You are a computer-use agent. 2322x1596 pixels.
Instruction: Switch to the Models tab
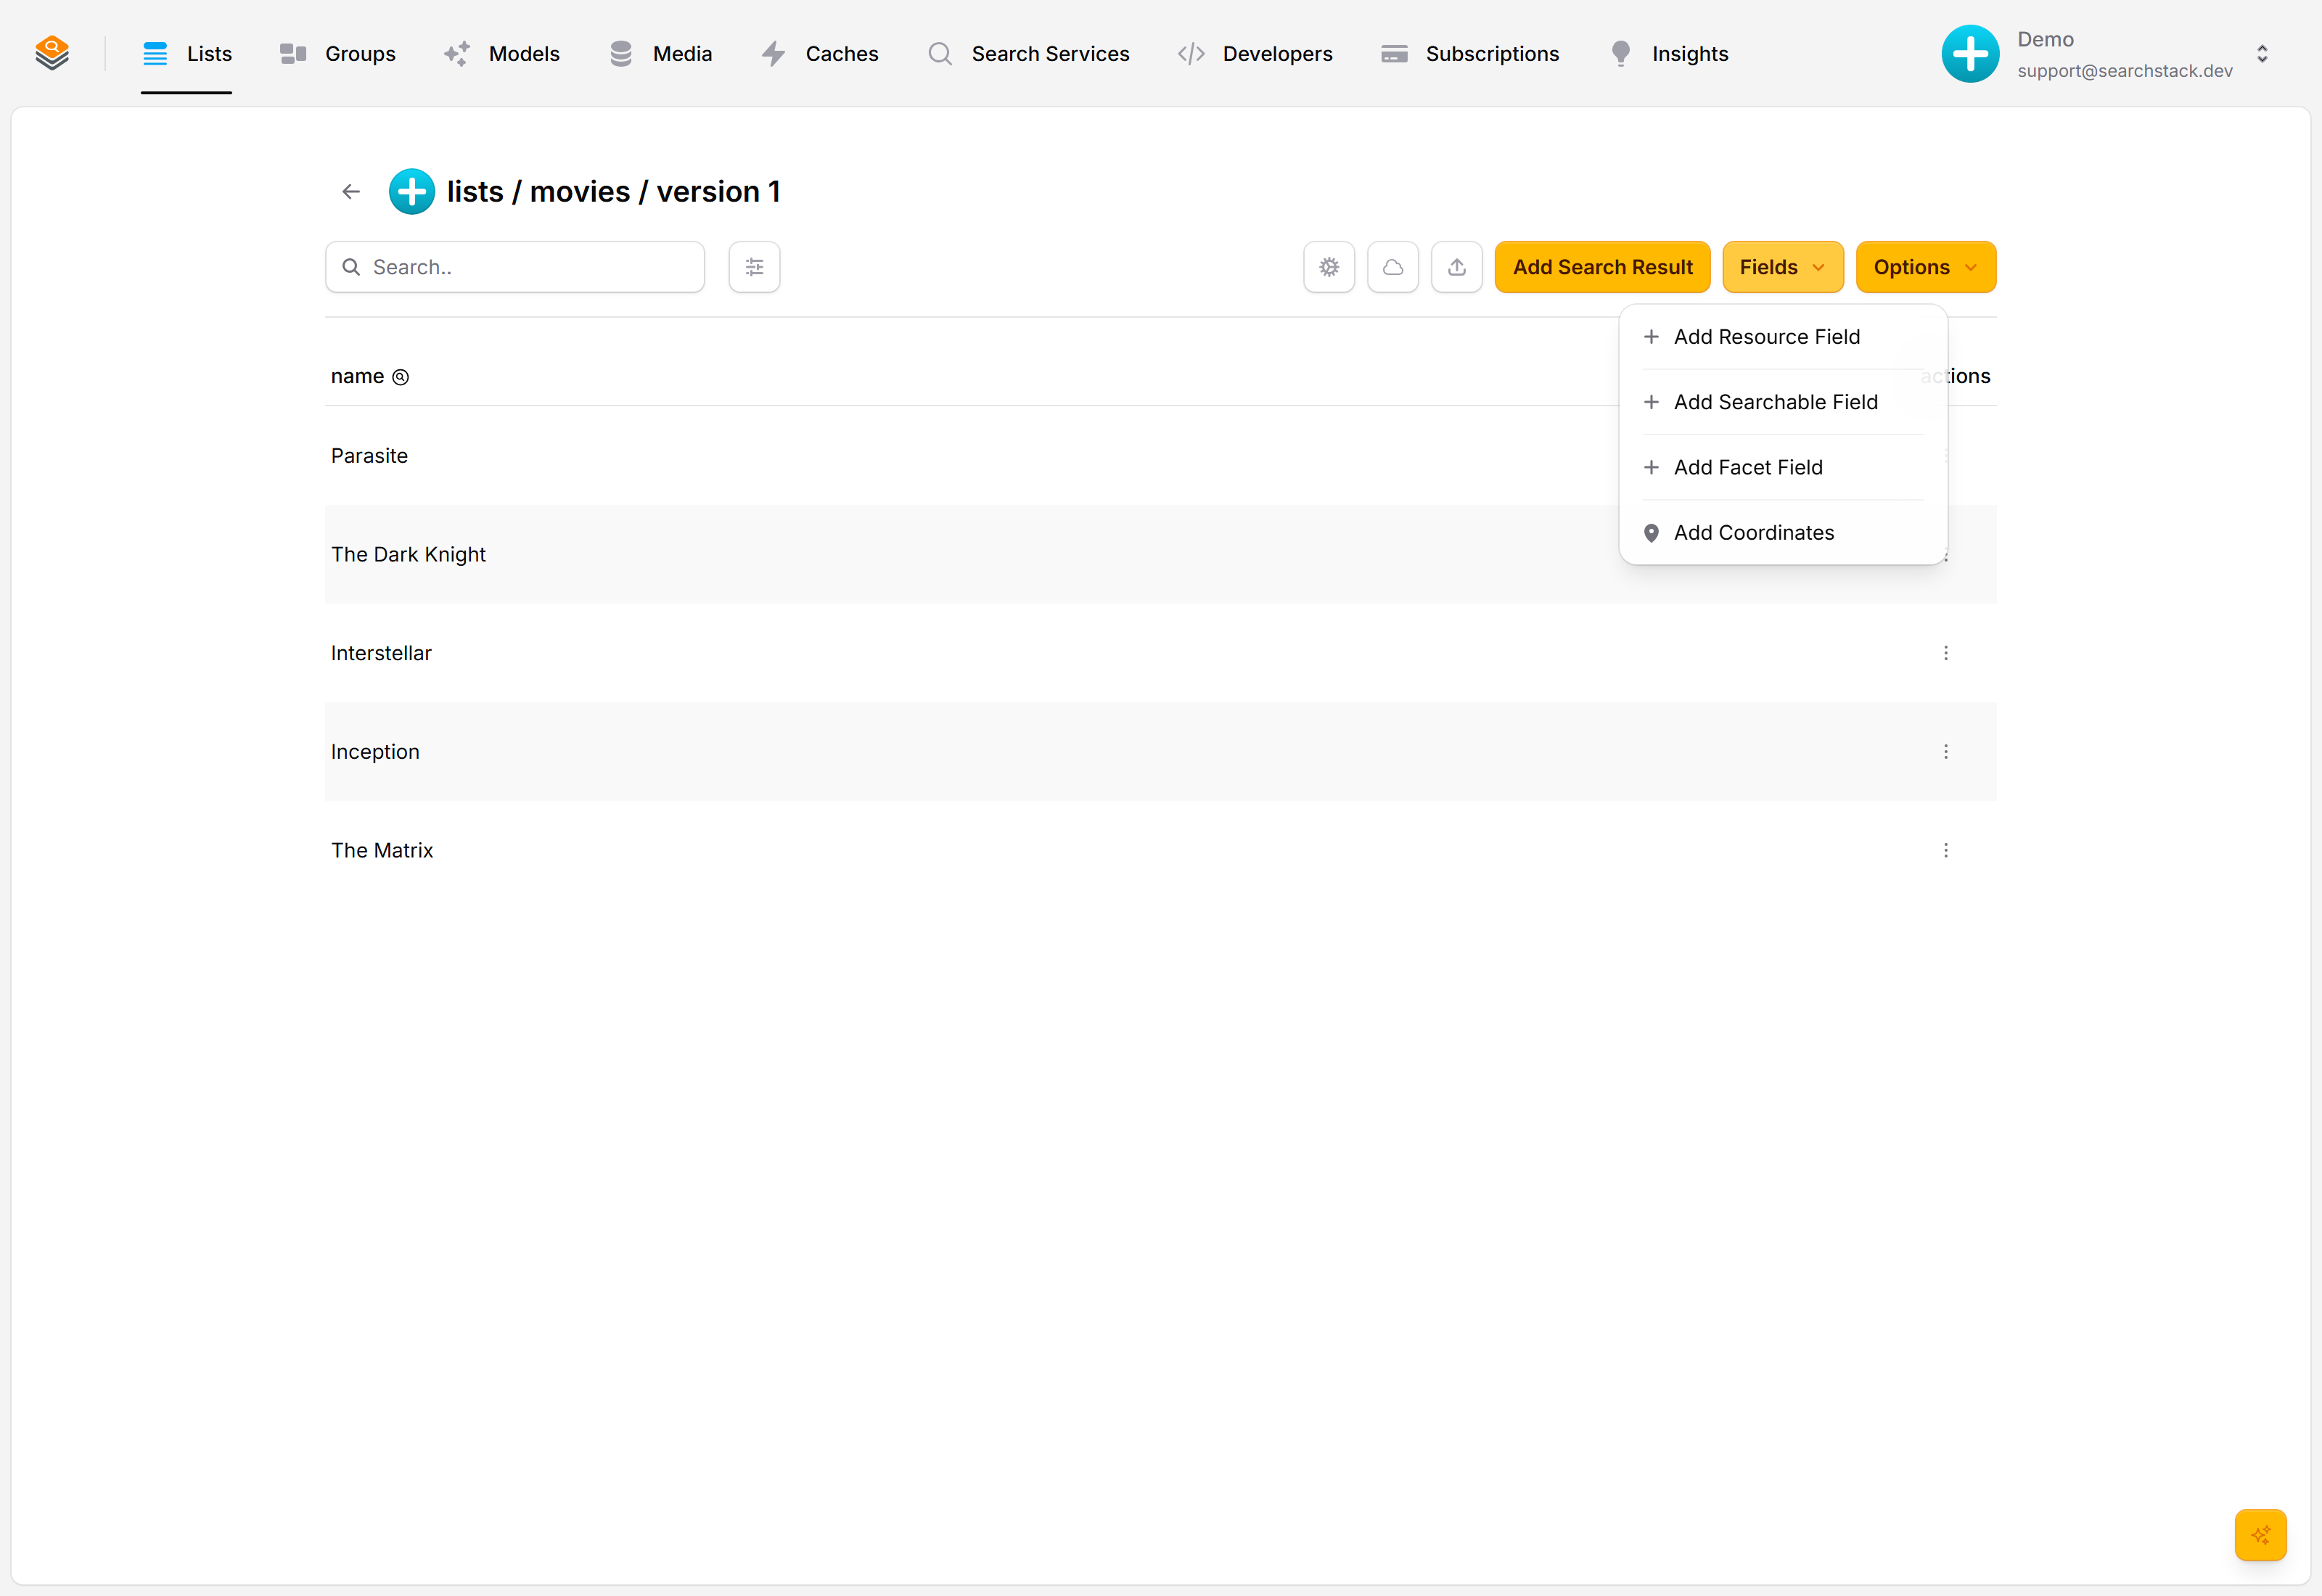(x=502, y=54)
